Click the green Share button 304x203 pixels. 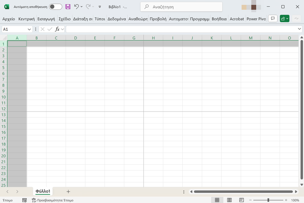point(285,19)
